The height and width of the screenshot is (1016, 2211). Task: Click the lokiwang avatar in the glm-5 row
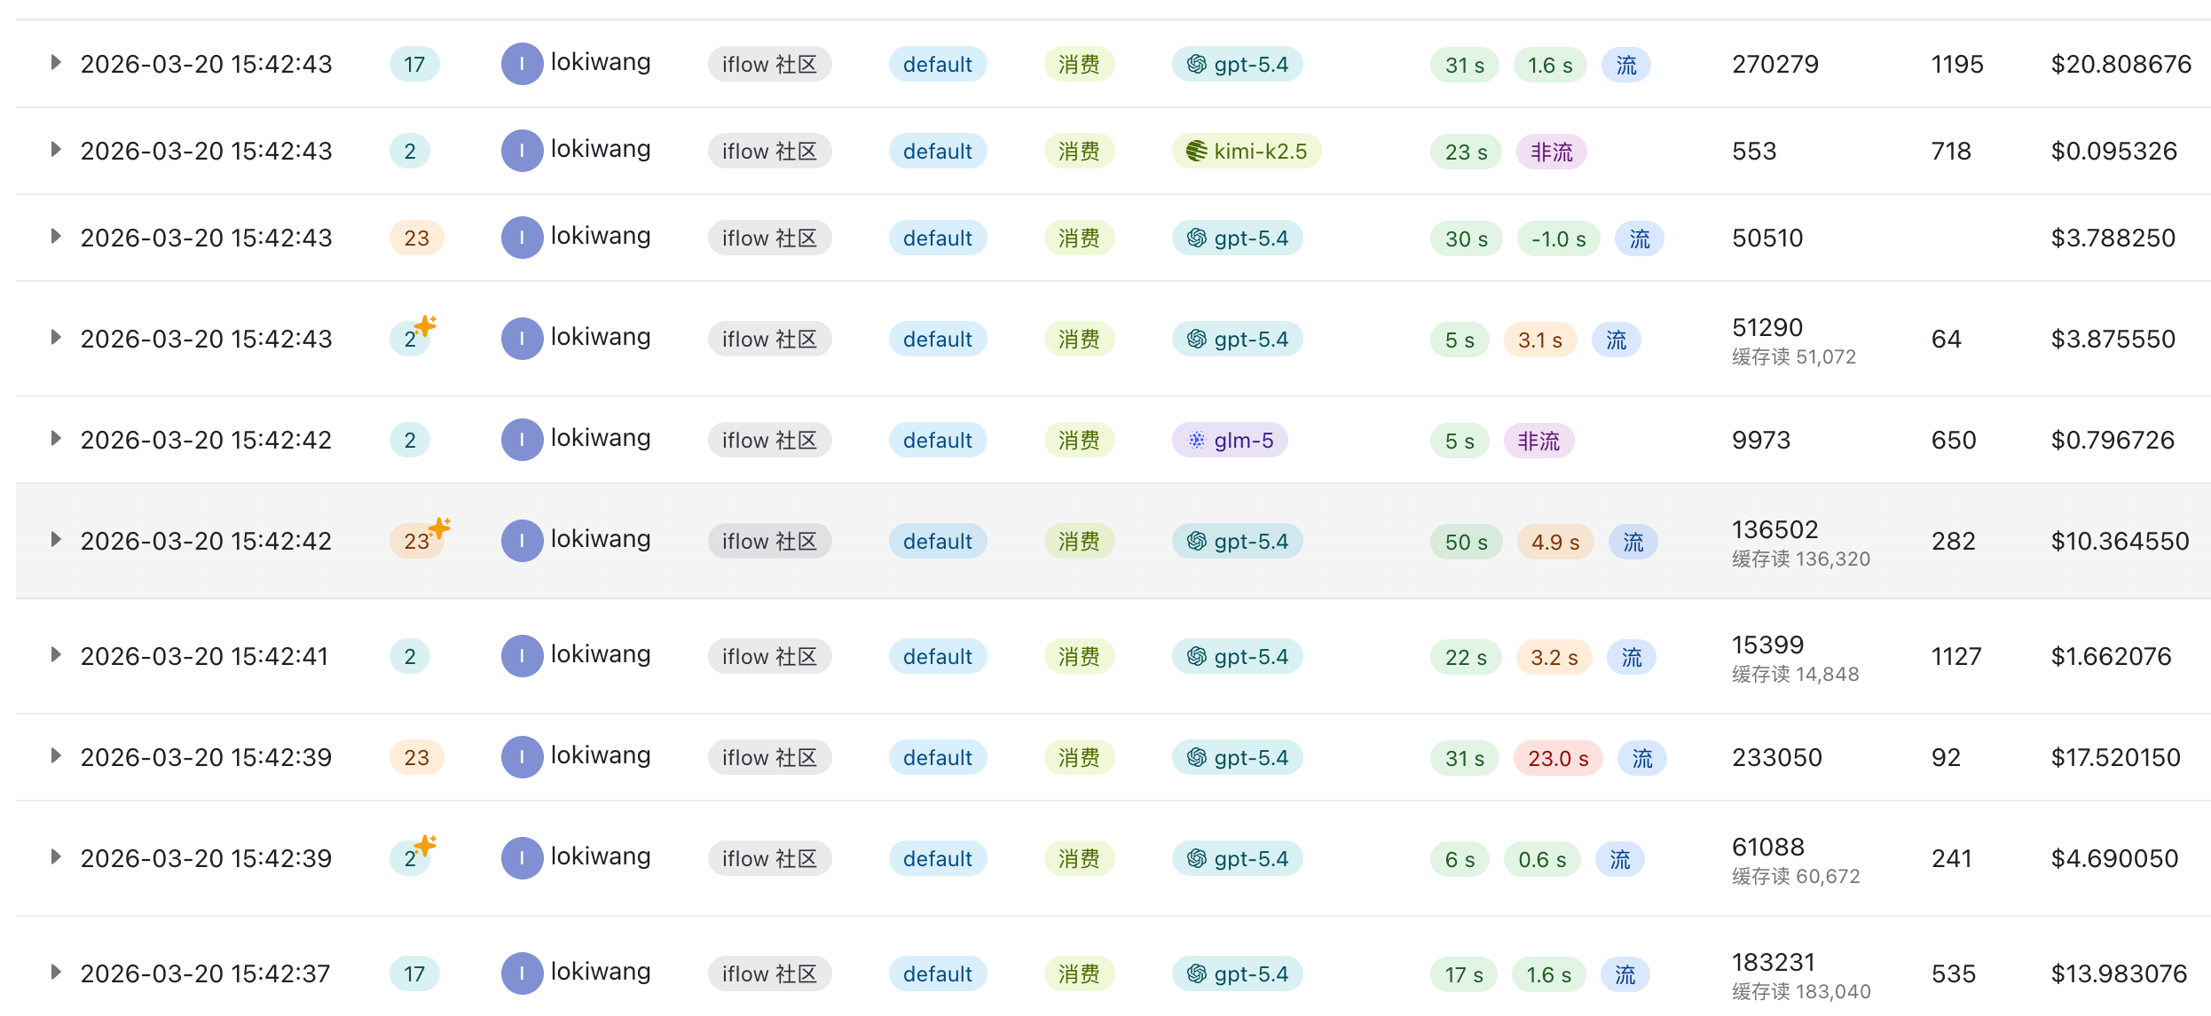pyautogui.click(x=522, y=440)
